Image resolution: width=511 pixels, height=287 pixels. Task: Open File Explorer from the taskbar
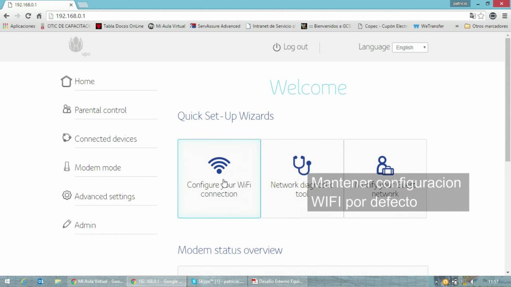tap(58, 281)
